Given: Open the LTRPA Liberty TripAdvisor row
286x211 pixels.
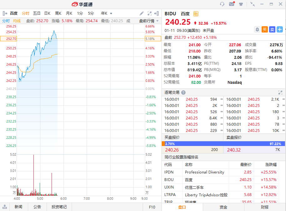Looking at the screenshot, I should [220, 195].
